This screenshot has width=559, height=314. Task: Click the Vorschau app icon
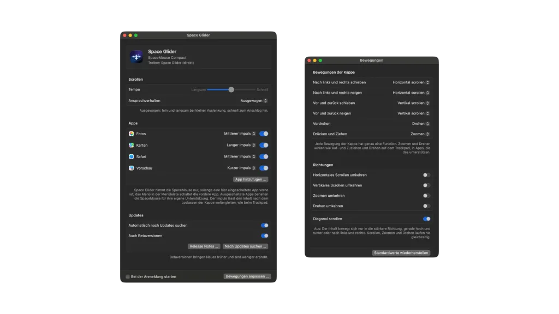pos(131,168)
